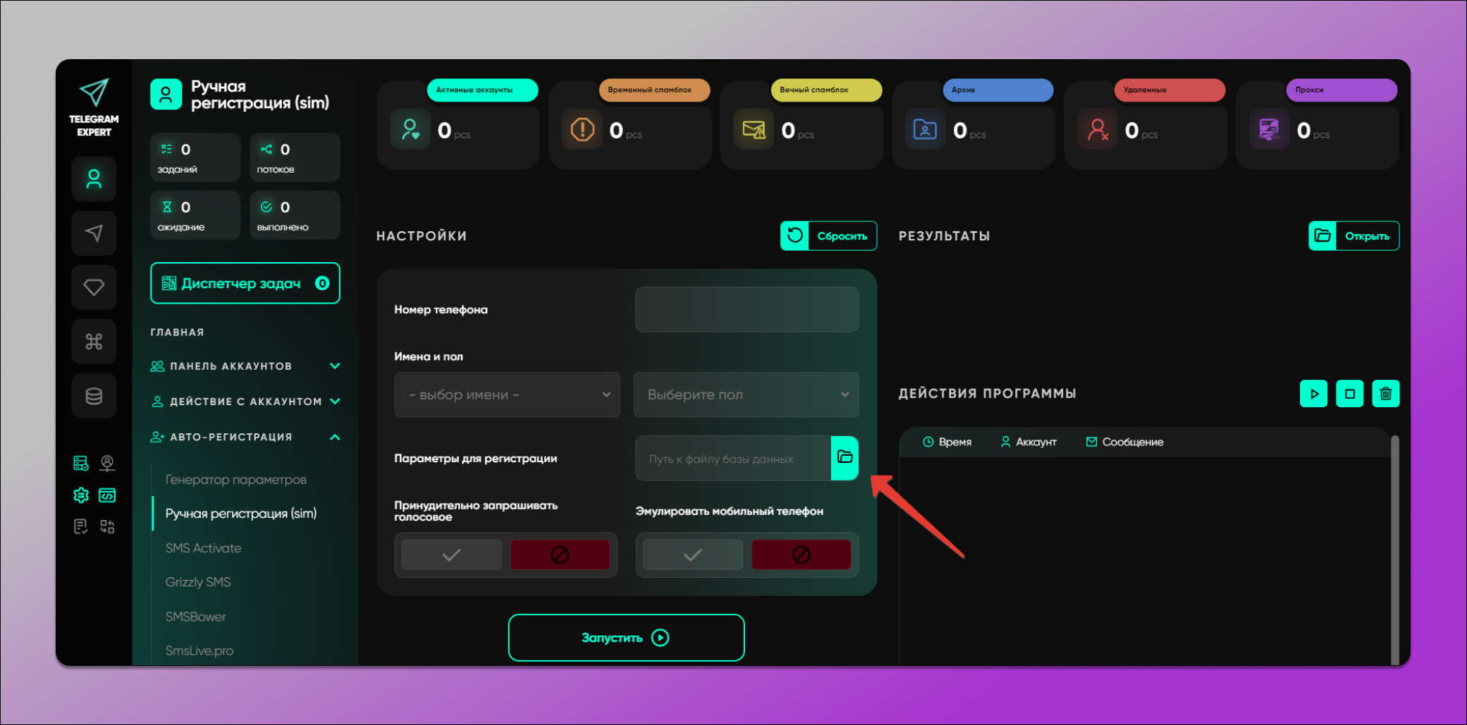Select SMS Activate menu item
Image resolution: width=1467 pixels, height=725 pixels.
[x=203, y=548]
